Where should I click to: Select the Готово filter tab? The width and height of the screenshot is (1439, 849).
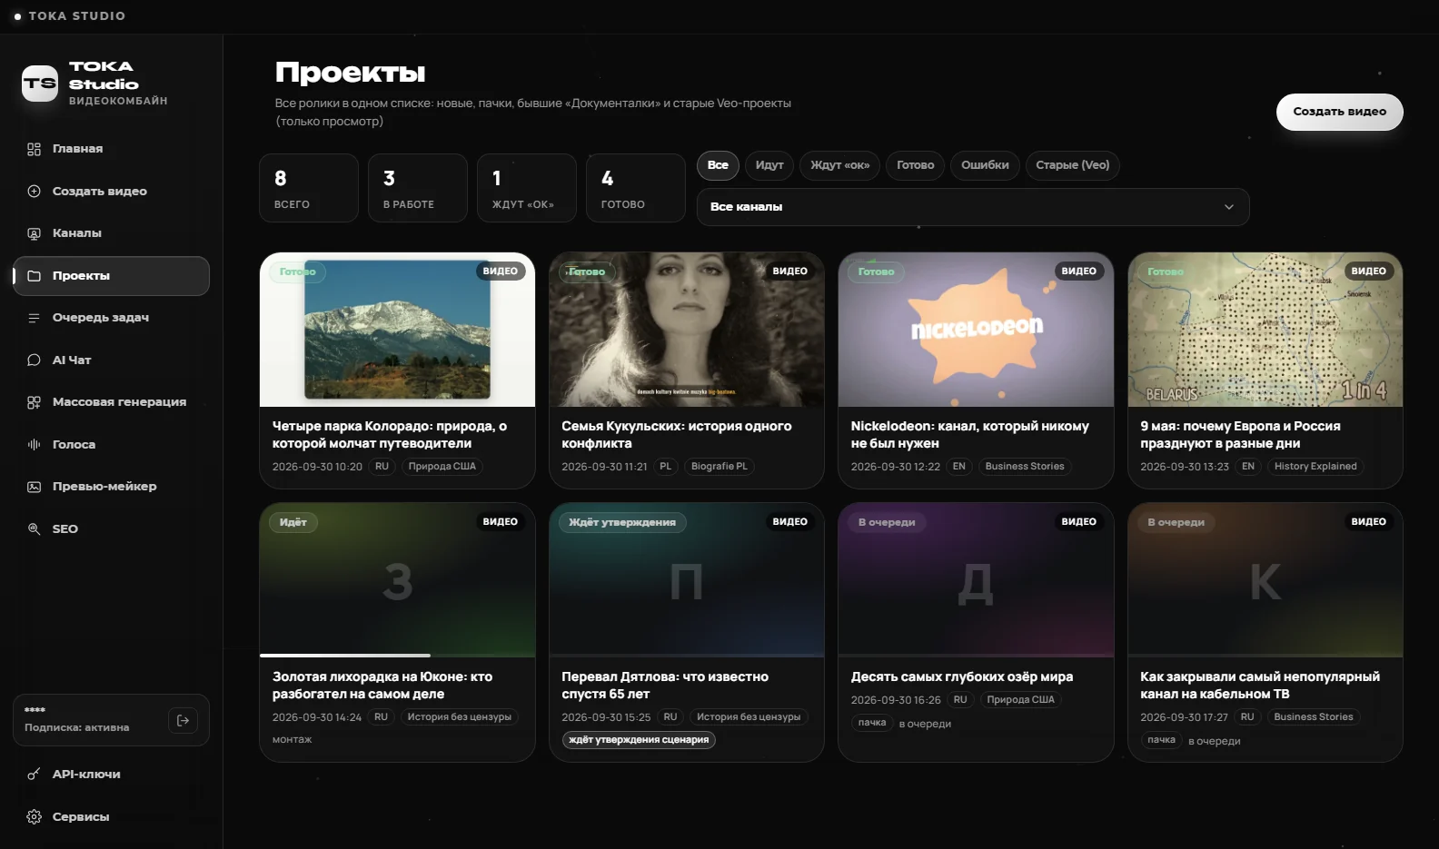(x=915, y=165)
